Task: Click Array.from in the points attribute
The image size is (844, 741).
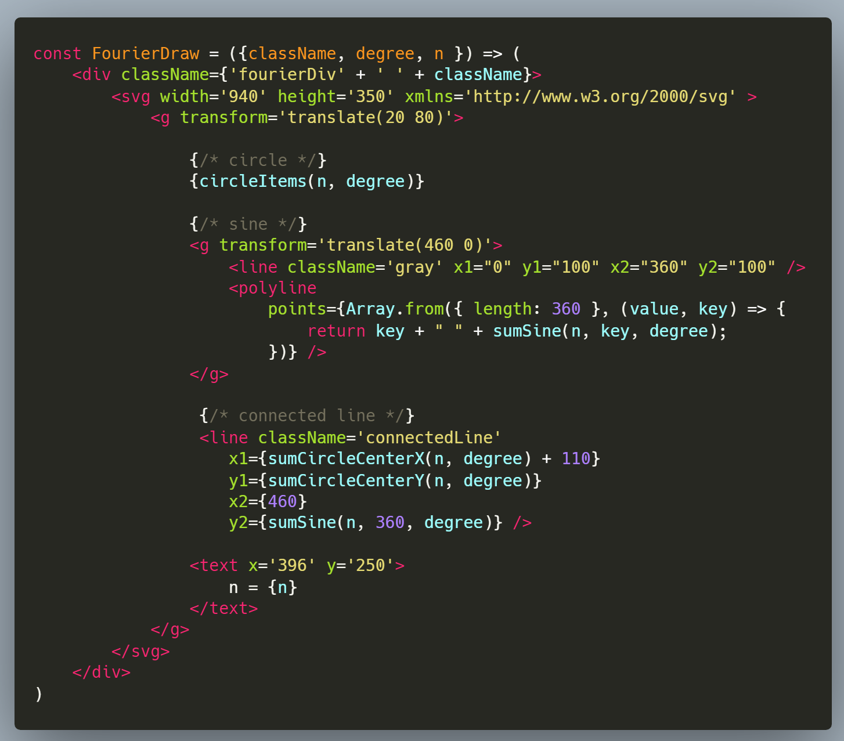Action: click(395, 309)
